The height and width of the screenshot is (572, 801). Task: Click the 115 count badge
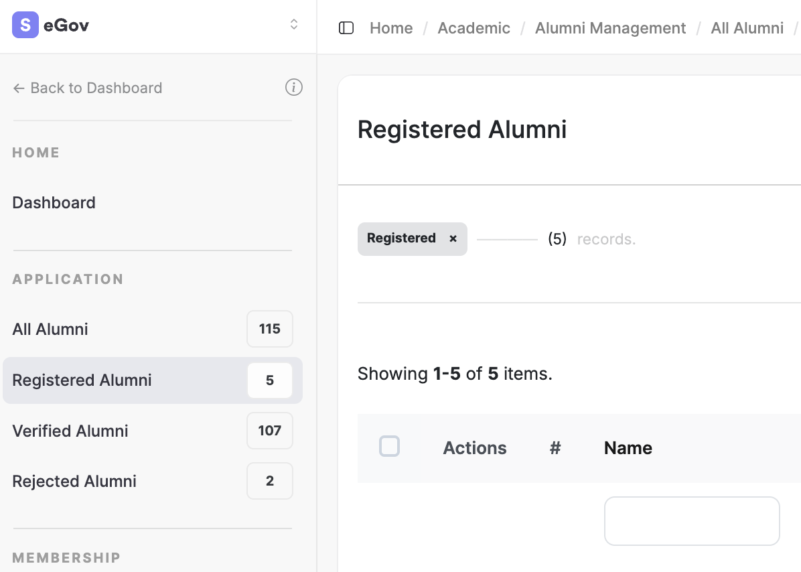269,329
